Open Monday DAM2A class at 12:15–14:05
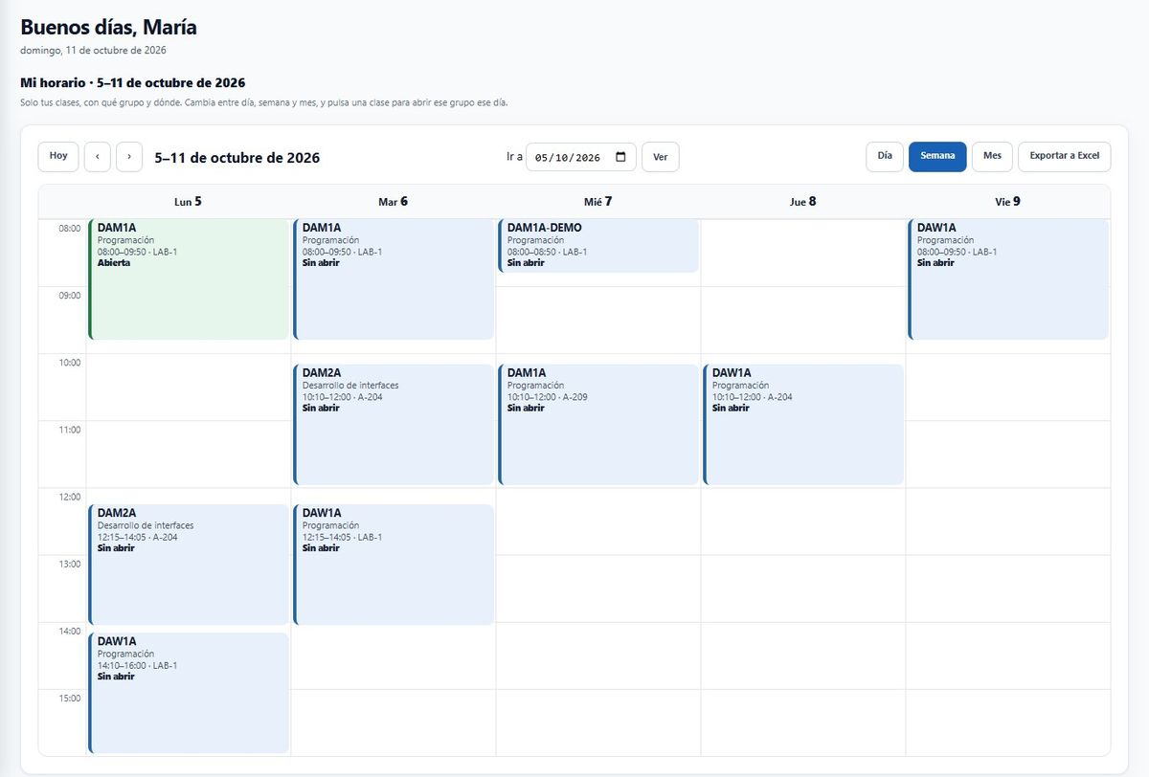 pos(189,565)
